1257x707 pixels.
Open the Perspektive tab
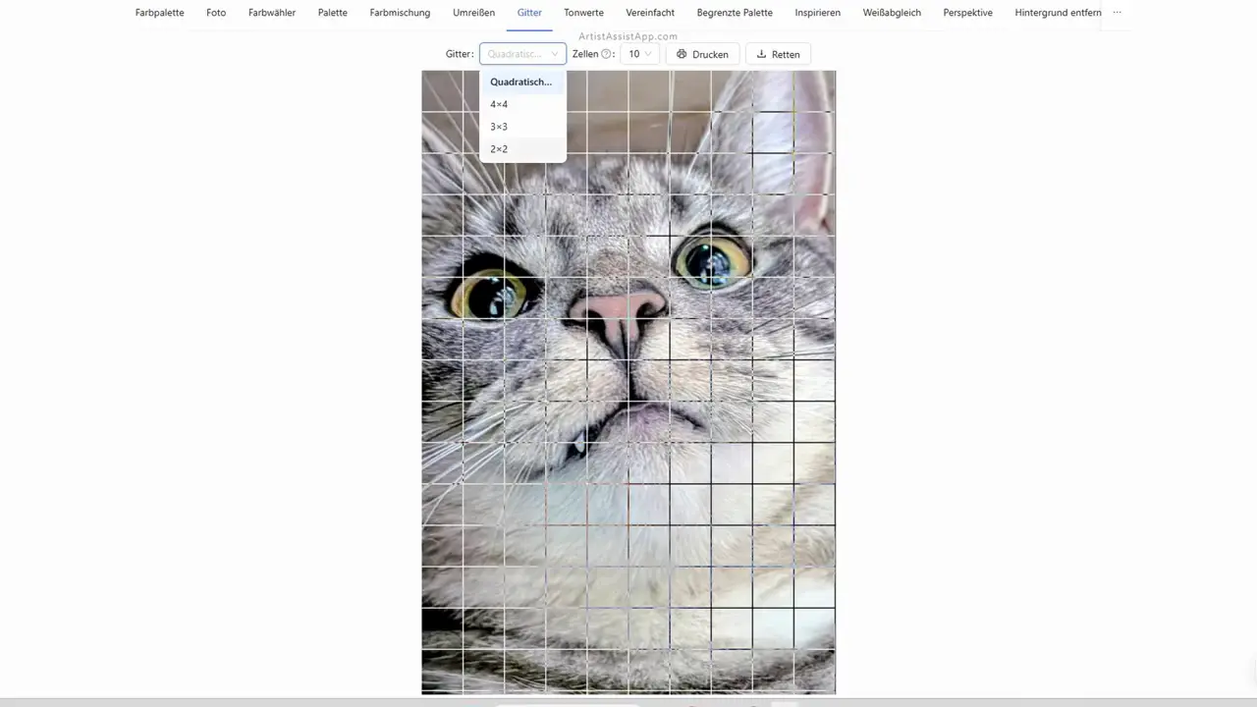tap(967, 13)
